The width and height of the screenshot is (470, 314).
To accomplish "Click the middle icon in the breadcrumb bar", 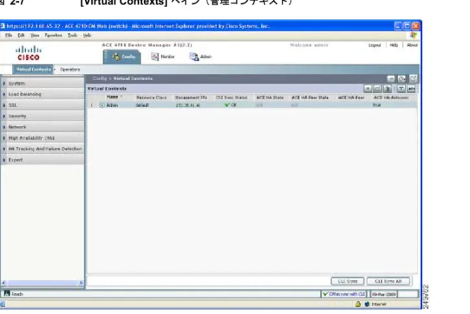I will (402, 78).
